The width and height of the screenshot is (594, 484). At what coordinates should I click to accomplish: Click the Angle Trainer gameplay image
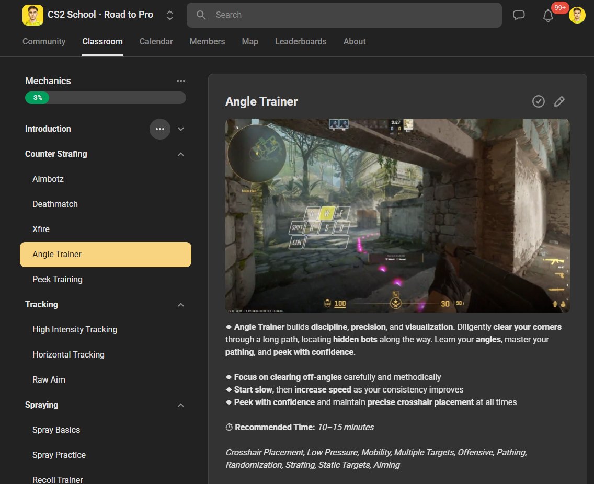(397, 215)
